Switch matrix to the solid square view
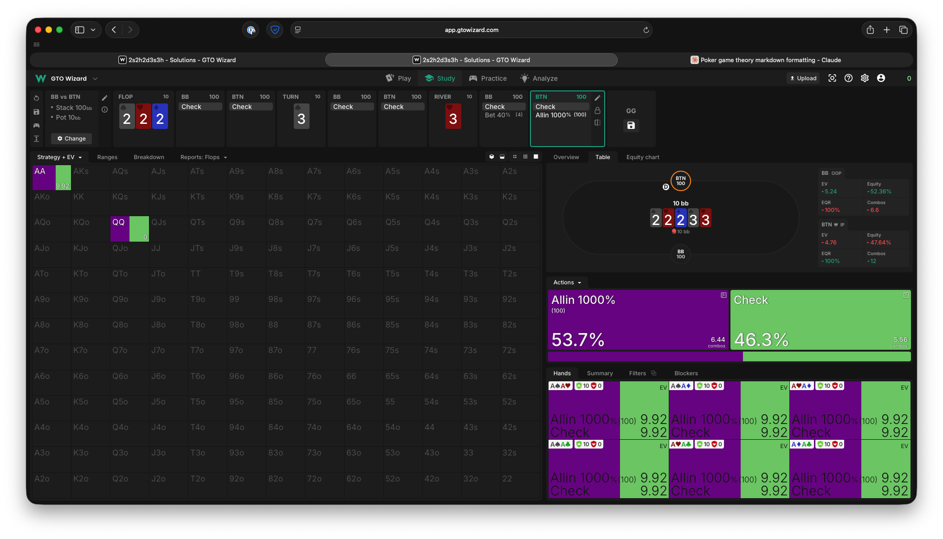Screen dimensions: 943x539 536,157
